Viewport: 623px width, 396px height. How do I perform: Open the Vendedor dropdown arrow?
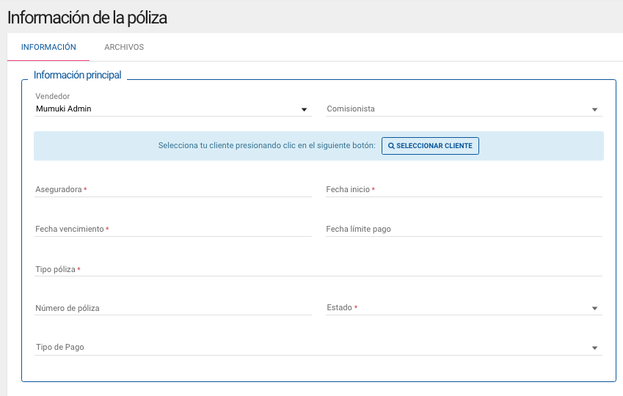click(304, 109)
